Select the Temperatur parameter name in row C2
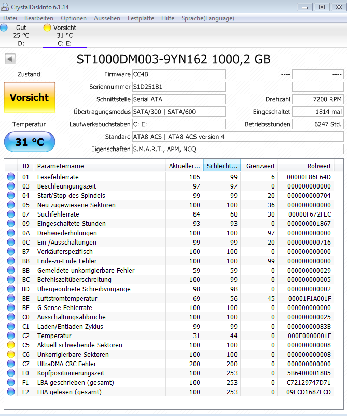This screenshot has width=347, height=416. pyautogui.click(x=54, y=336)
